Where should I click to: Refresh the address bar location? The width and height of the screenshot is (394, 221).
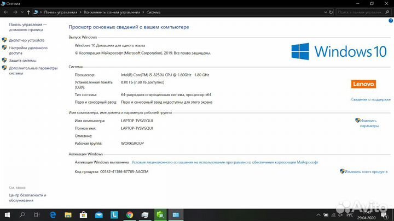(331, 12)
